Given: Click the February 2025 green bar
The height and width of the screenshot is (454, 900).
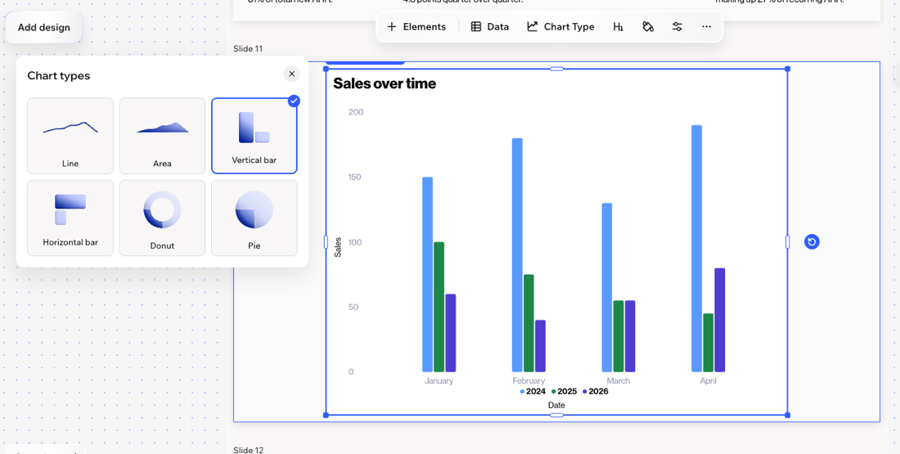Looking at the screenshot, I should (529, 323).
